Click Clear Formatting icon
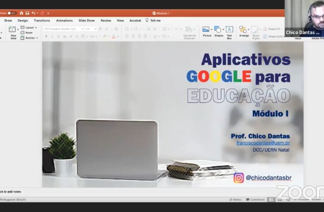Viewport: 324px width, 212px height. (116, 29)
